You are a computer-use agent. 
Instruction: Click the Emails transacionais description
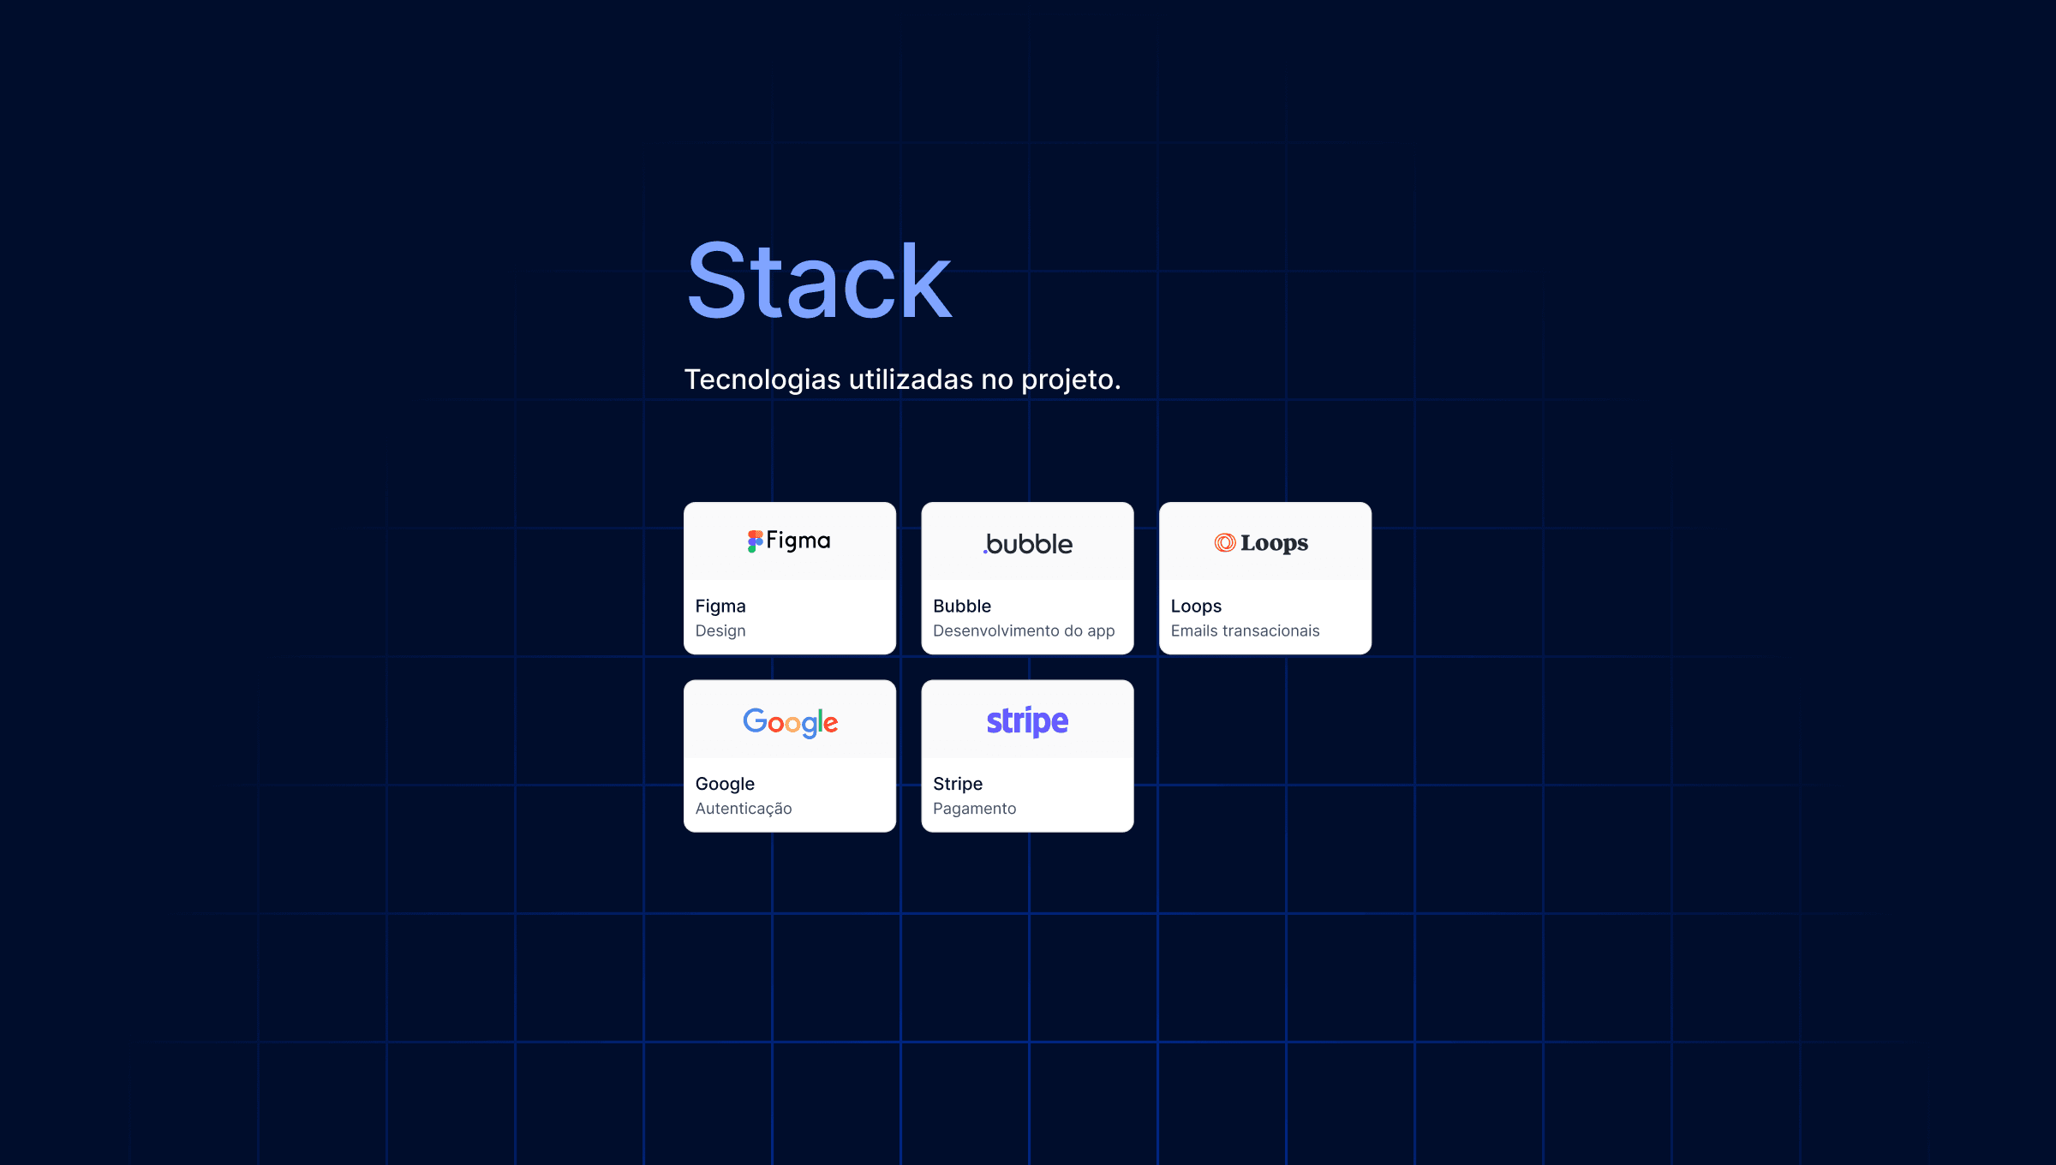tap(1245, 630)
